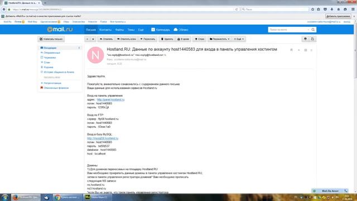Screen dimensions: 357x201
Task: Open the panel.hostland.ru link
Action: coord(110,99)
